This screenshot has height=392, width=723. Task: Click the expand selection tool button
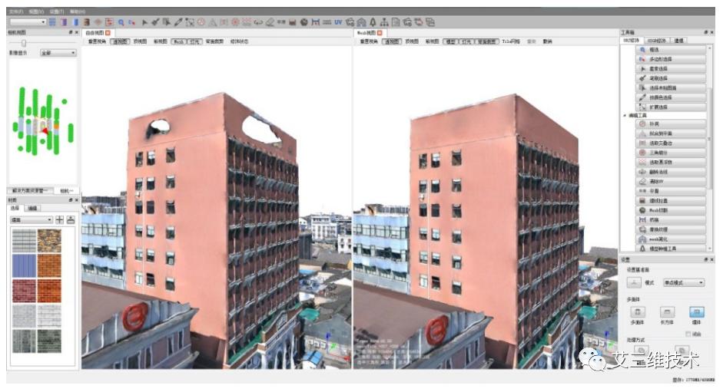[x=671, y=107]
